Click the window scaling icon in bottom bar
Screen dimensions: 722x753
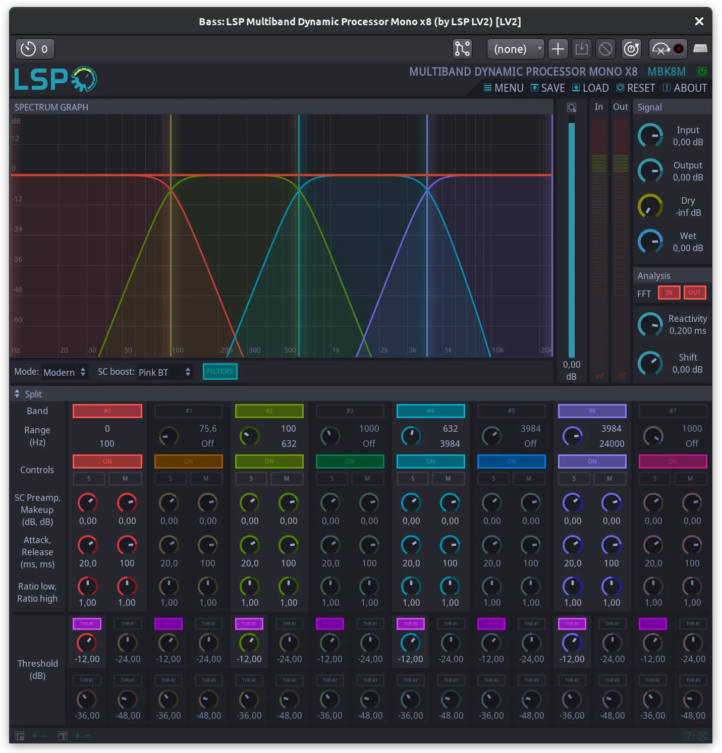point(20,736)
